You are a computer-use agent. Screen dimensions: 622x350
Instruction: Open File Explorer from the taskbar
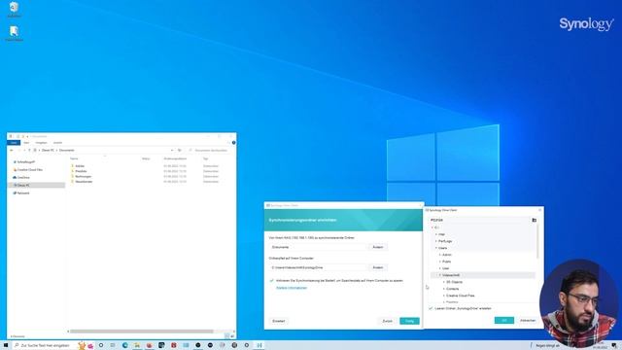[x=137, y=345]
